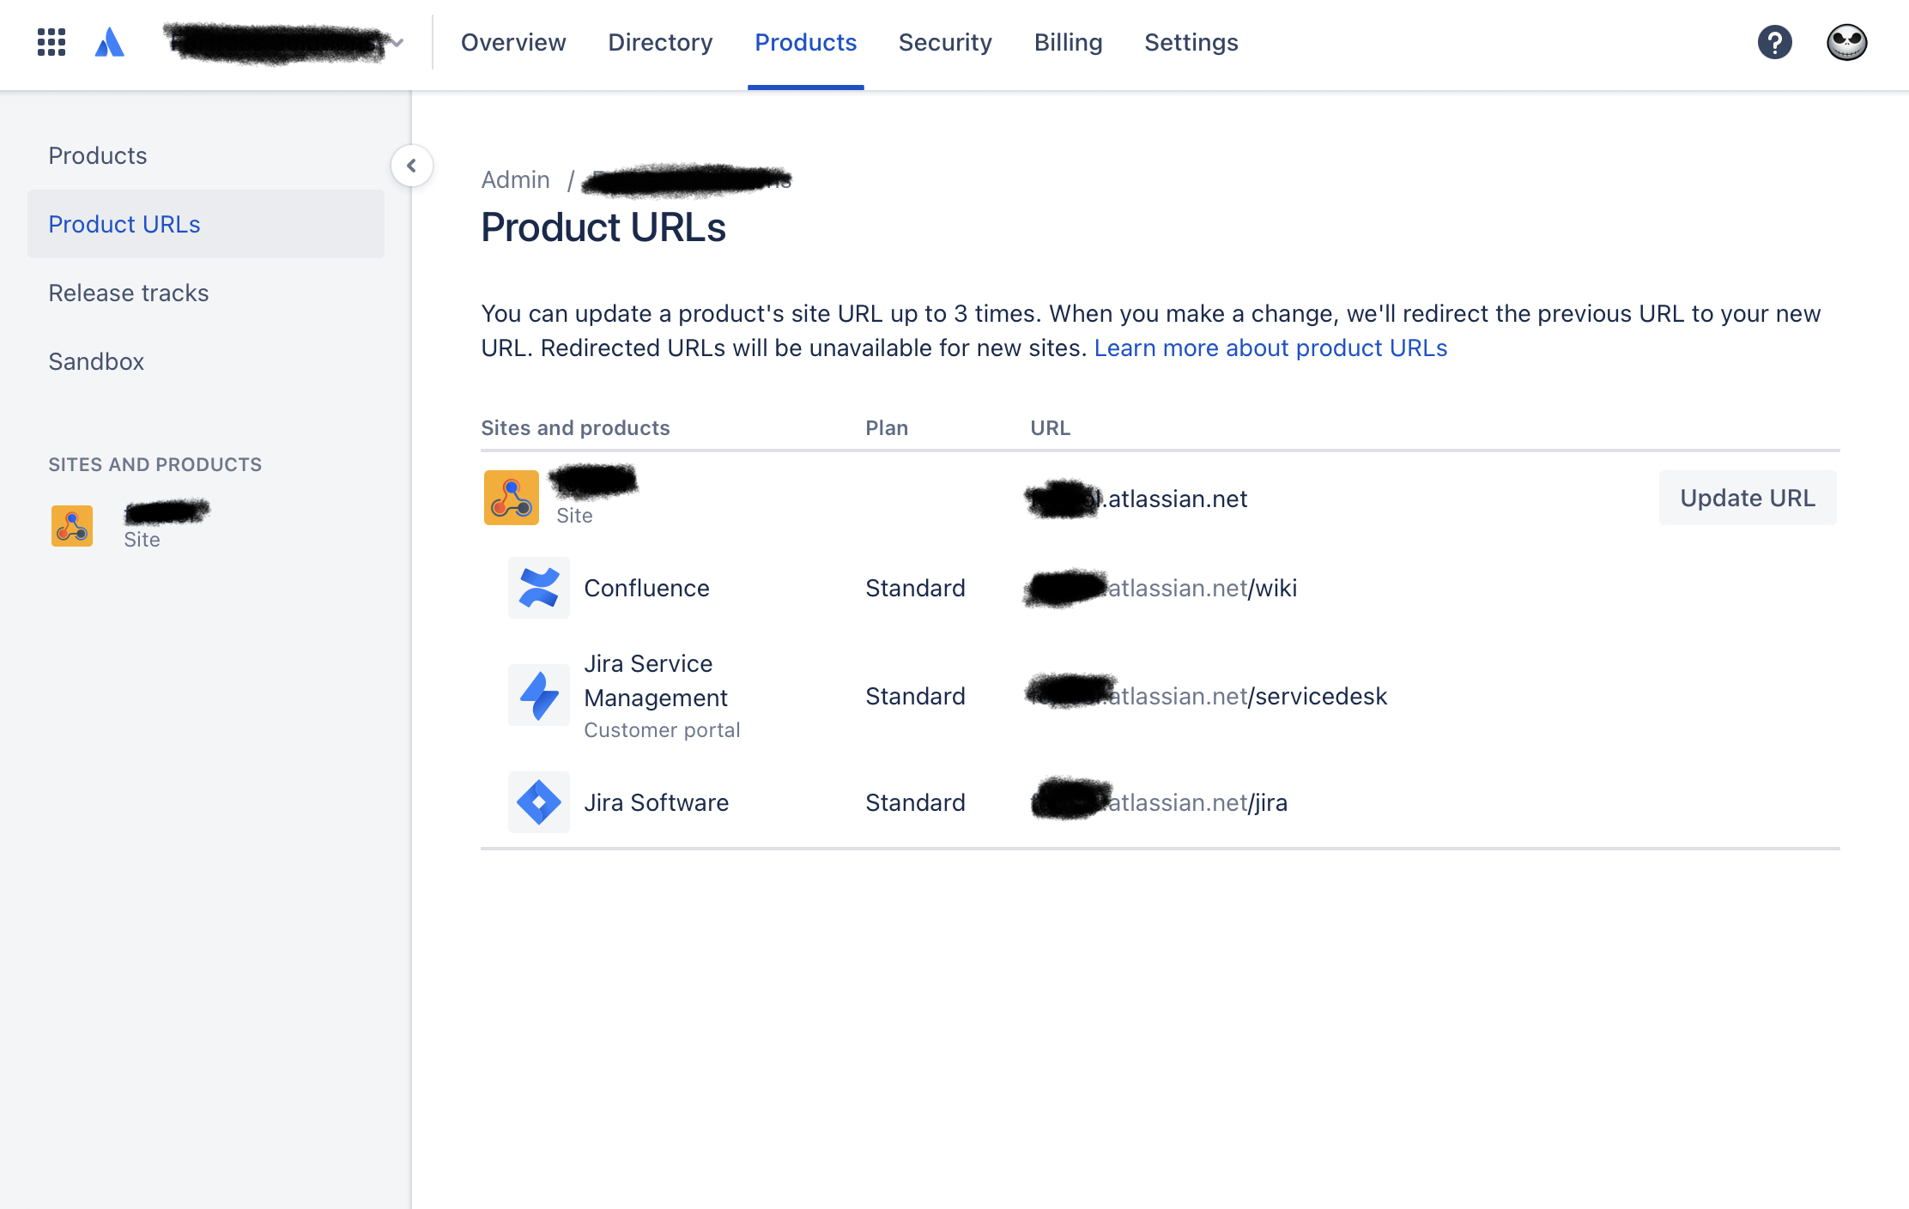Expand the organization name dropdown
Screen dimensions: 1909x1209
pos(285,42)
